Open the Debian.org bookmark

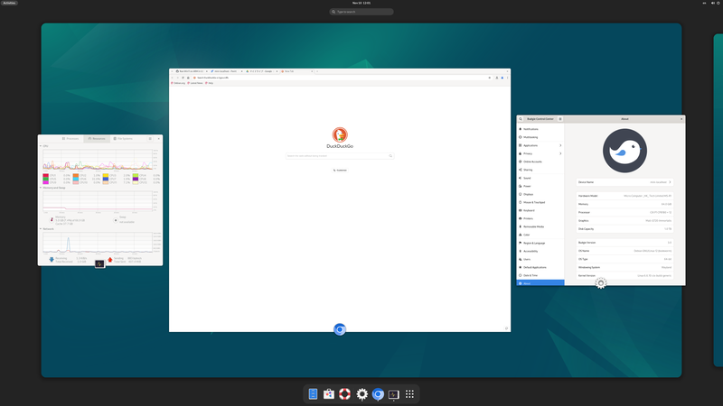pyautogui.click(x=178, y=83)
